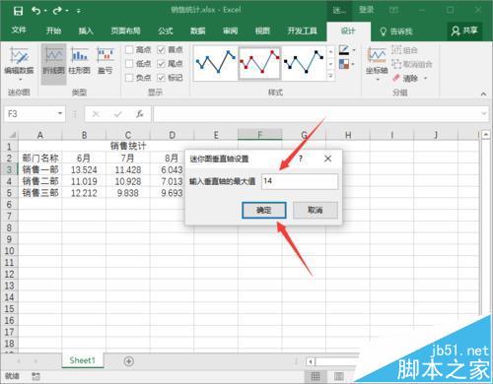Expand the formula bar with the chevron
The height and width of the screenshot is (384, 493).
(483, 114)
